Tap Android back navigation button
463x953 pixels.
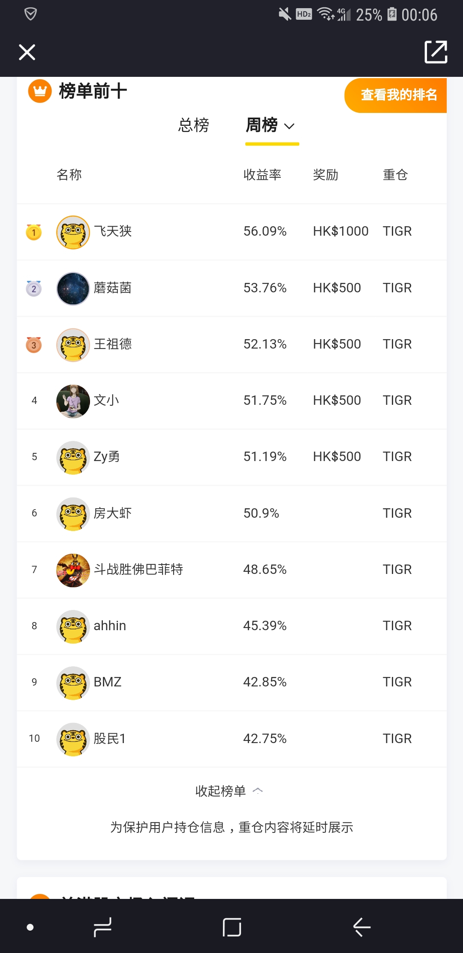[361, 927]
